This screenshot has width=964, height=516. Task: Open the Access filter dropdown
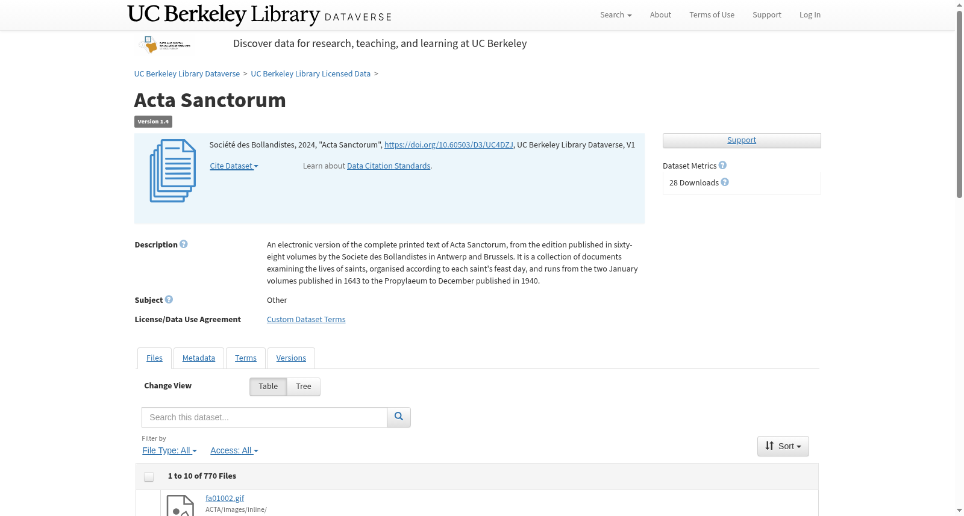point(234,450)
